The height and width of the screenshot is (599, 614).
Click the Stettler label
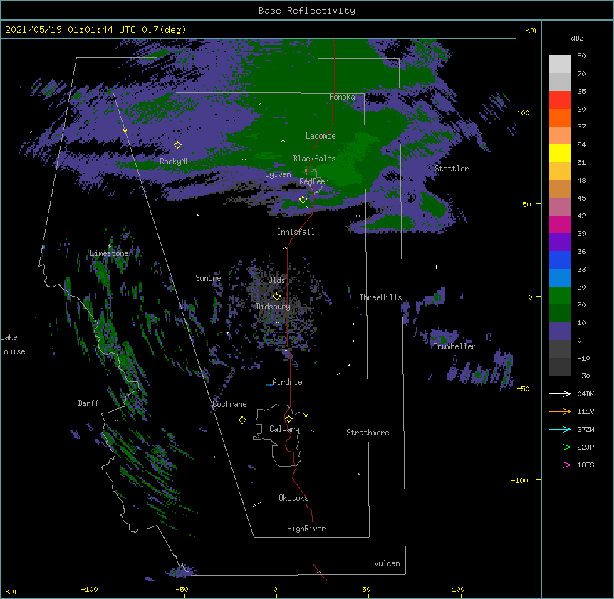452,169
